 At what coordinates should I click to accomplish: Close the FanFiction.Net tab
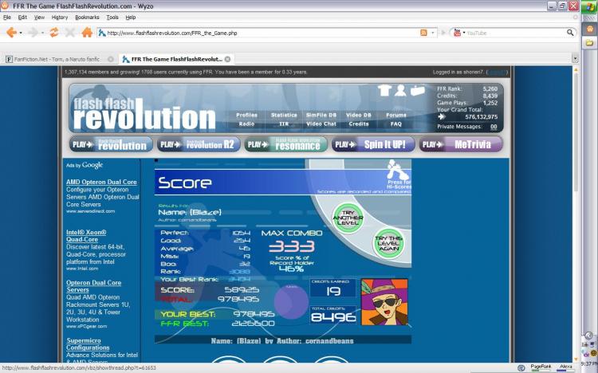tap(112, 59)
